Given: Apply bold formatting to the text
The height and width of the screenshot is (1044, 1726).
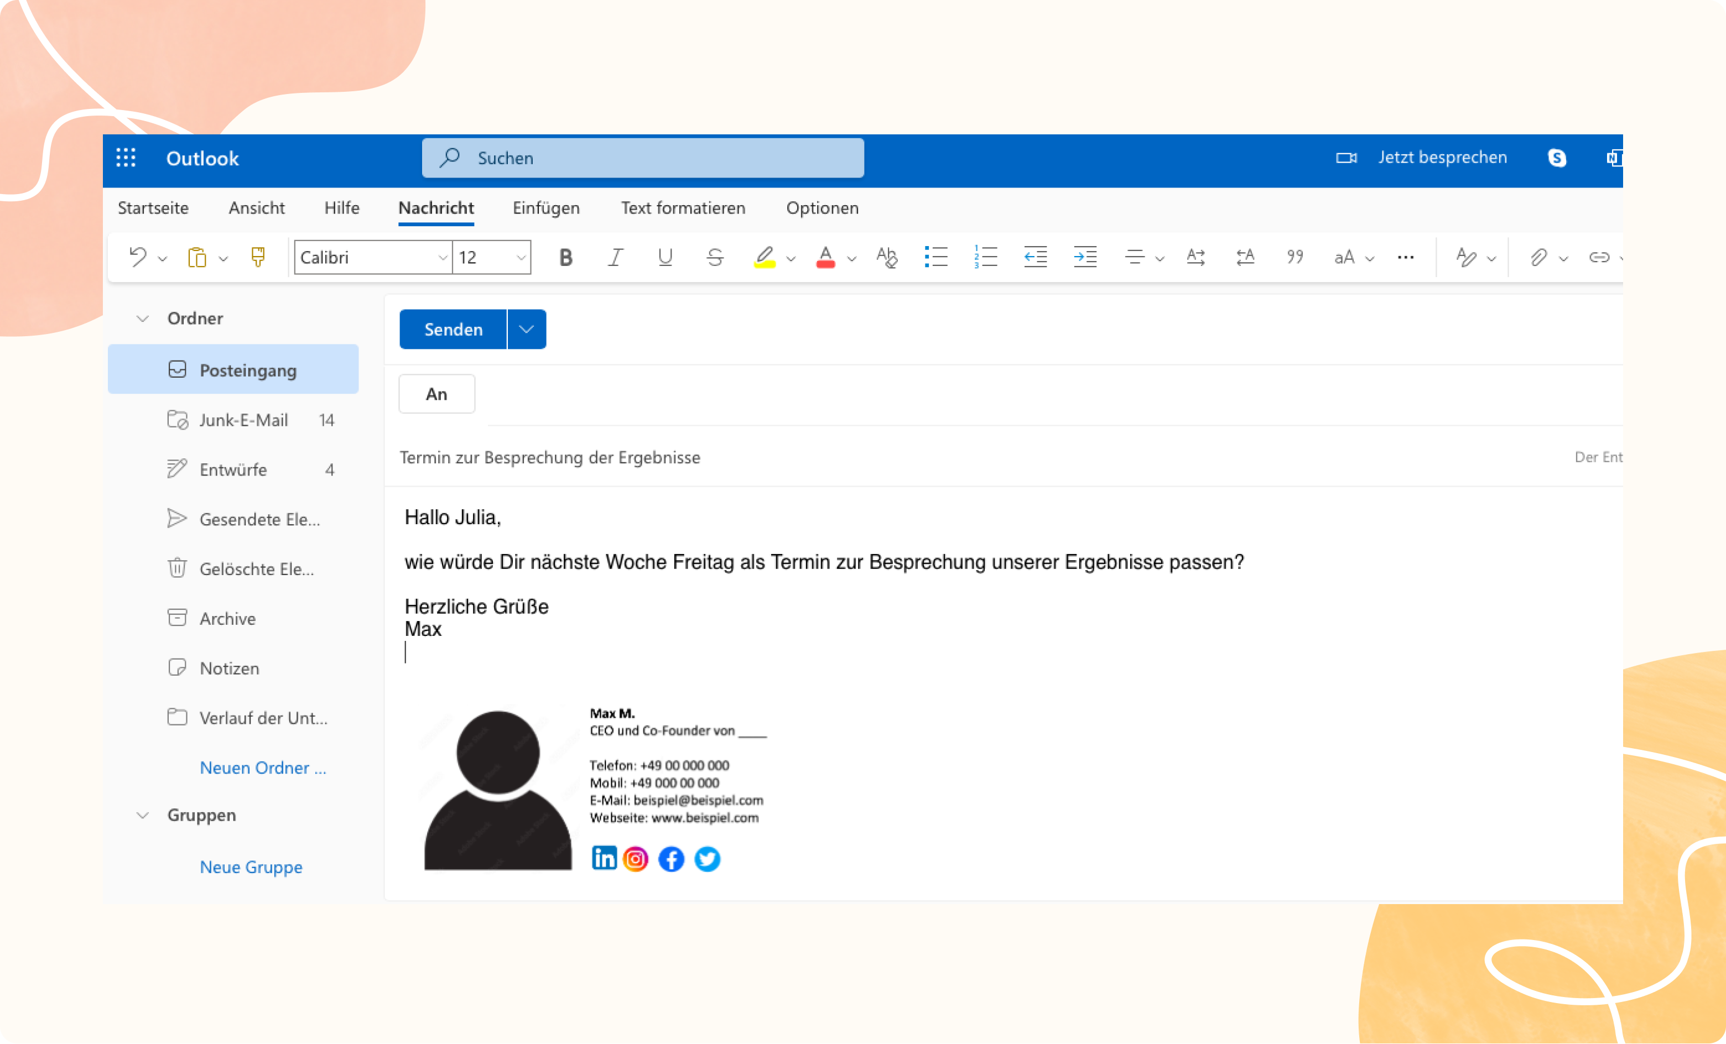Looking at the screenshot, I should point(565,257).
